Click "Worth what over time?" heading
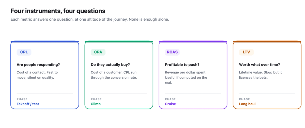This screenshot has width=305, height=128. (260, 65)
